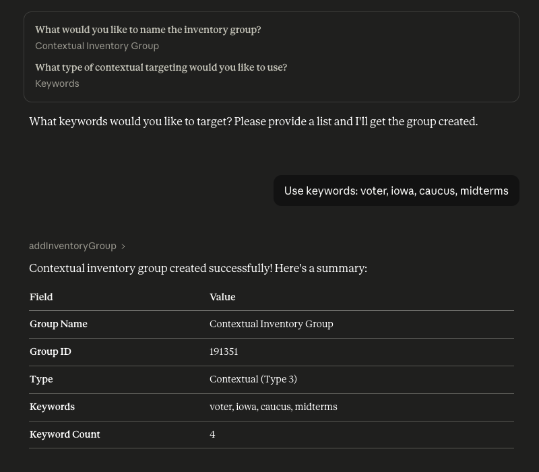This screenshot has height=472, width=539.
Task: Click the 'Contextual Inventory Group' answer text
Action: click(97, 46)
